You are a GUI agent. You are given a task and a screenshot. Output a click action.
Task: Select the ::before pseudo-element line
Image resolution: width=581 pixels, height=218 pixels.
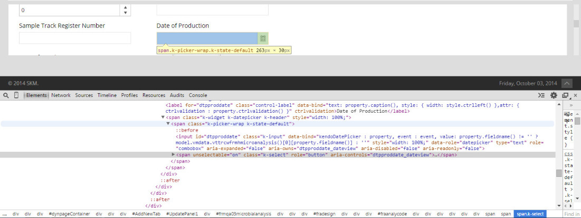click(x=187, y=130)
